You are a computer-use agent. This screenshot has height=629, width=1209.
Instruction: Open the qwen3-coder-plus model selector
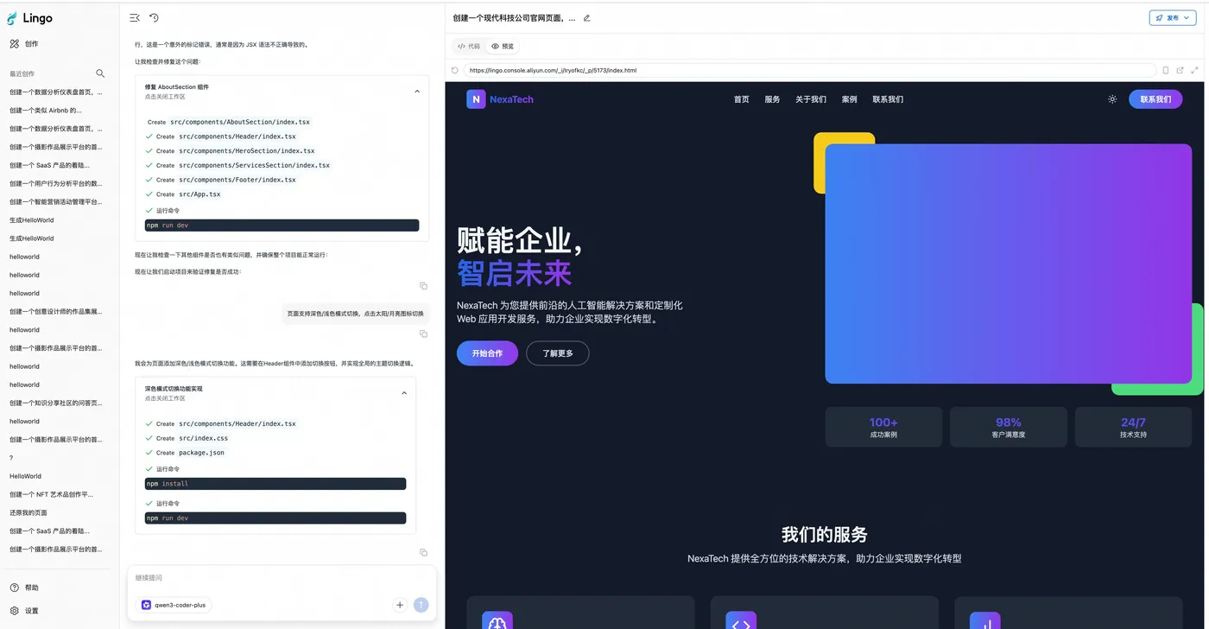pyautogui.click(x=174, y=605)
